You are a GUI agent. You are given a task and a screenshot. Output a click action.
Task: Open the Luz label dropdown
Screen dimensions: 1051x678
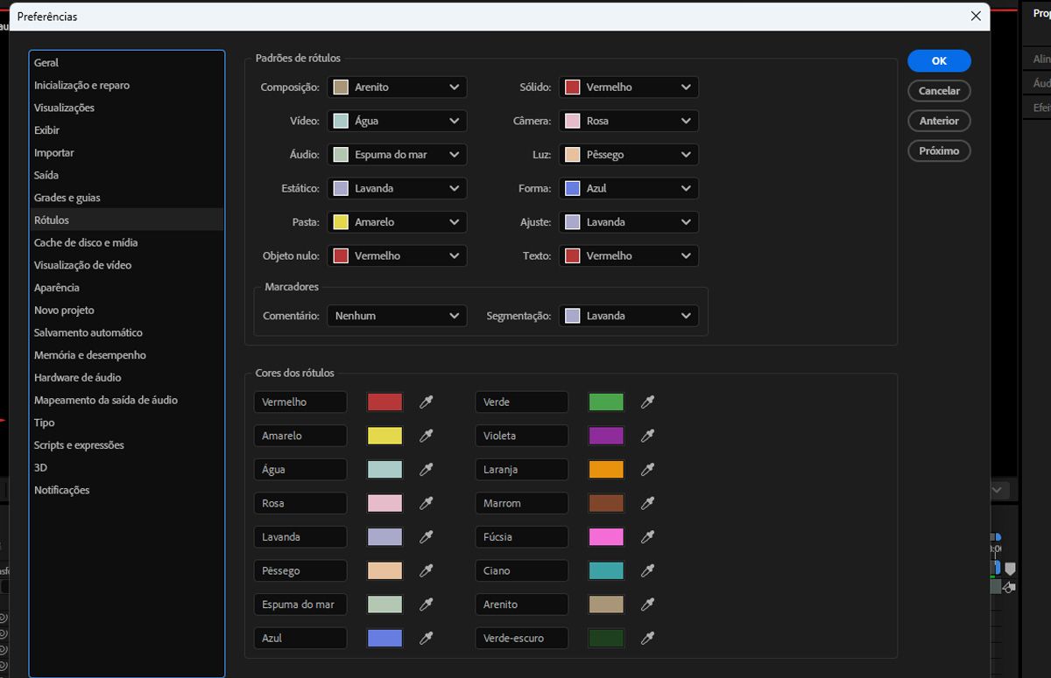[629, 155]
